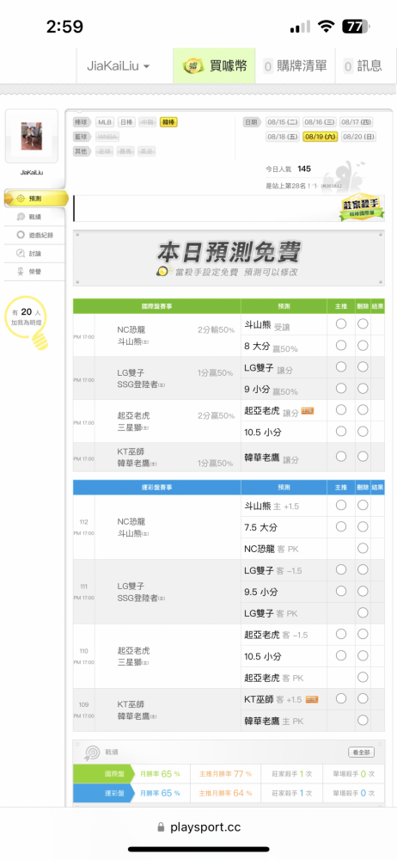Screen dimensions: 397x860
Task: Expand the JiaKaiLiu account dropdown
Action: pos(118,66)
